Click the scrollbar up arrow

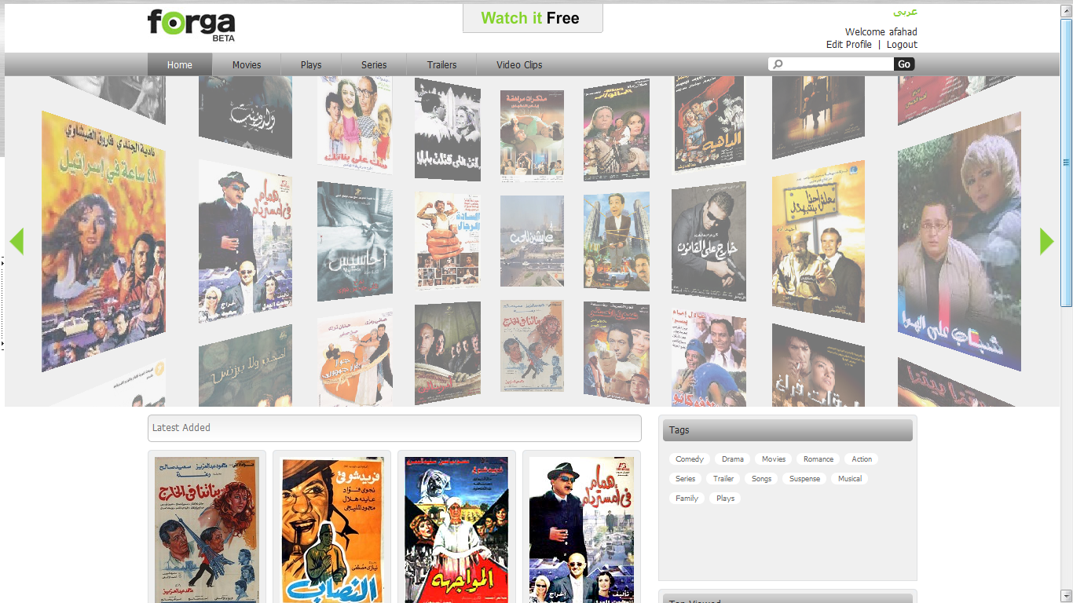click(x=1067, y=10)
